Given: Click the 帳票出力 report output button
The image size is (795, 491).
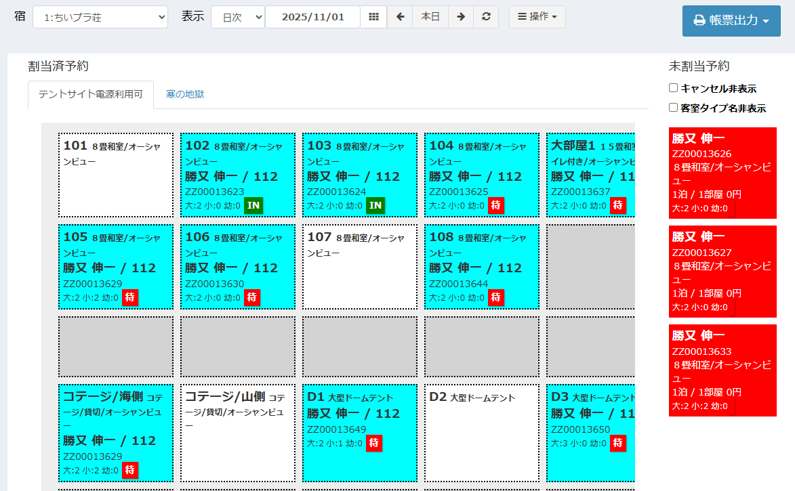Looking at the screenshot, I should click(731, 21).
